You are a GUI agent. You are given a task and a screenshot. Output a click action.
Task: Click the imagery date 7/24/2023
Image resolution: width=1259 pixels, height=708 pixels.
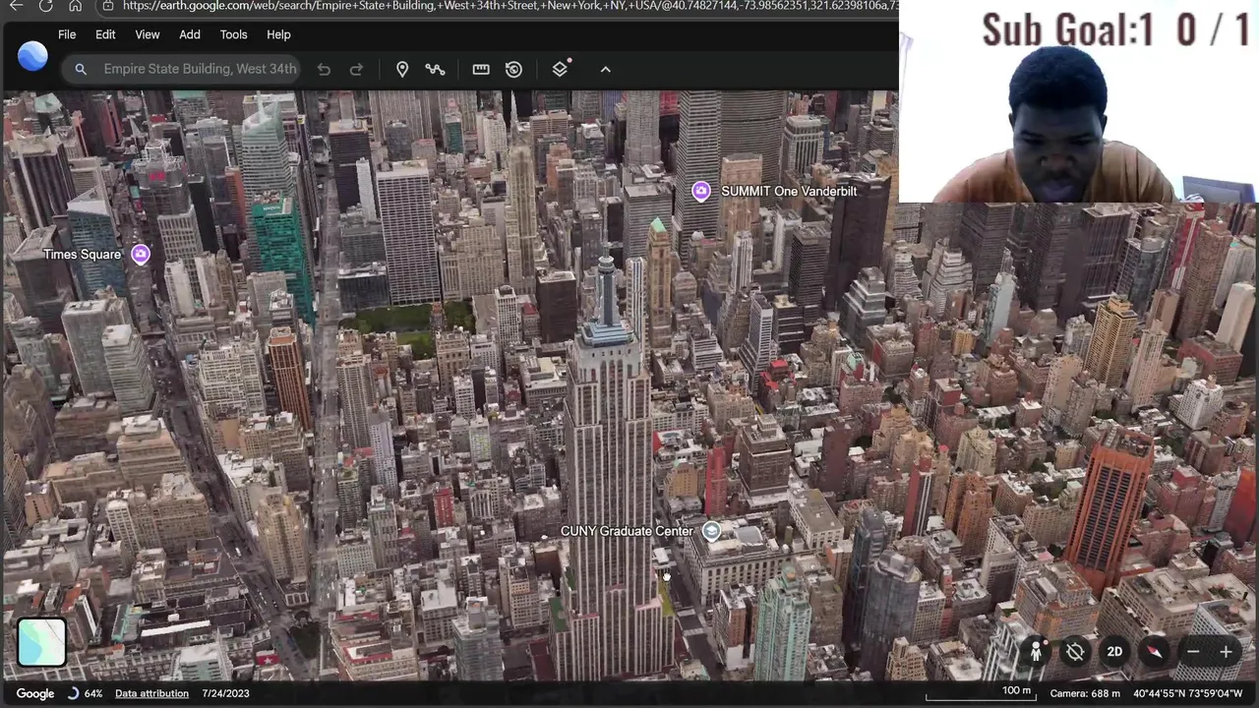click(x=225, y=693)
